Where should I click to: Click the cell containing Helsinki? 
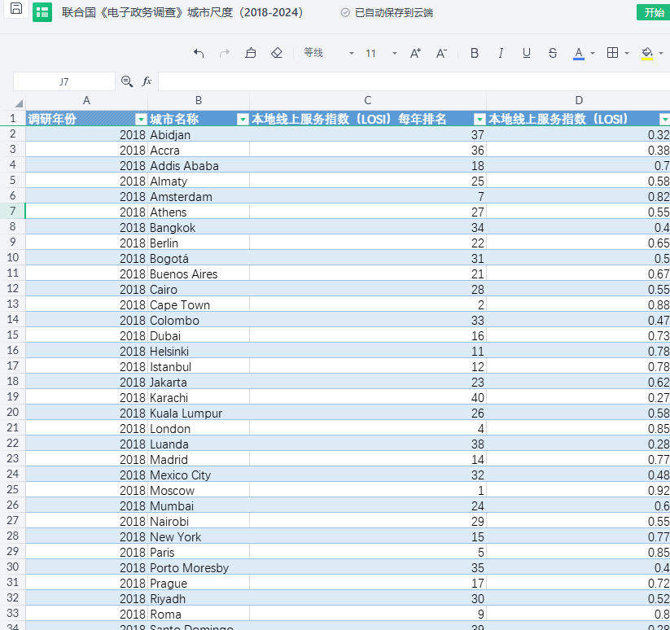[x=199, y=351]
